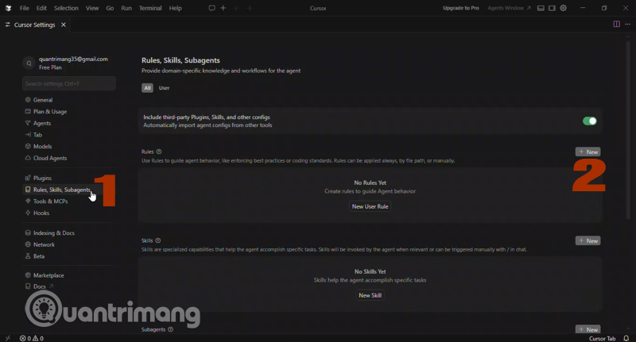
Task: Disable Include third-party Plugins toggle
Action: (x=589, y=121)
